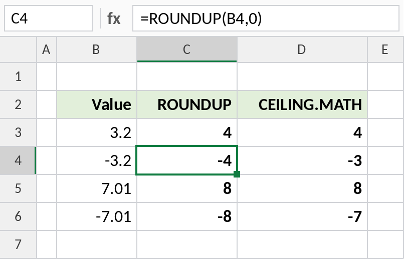Select row 6 header

(18, 216)
